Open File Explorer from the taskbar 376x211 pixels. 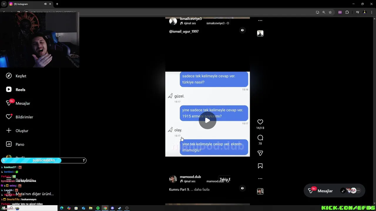click(x=90, y=208)
